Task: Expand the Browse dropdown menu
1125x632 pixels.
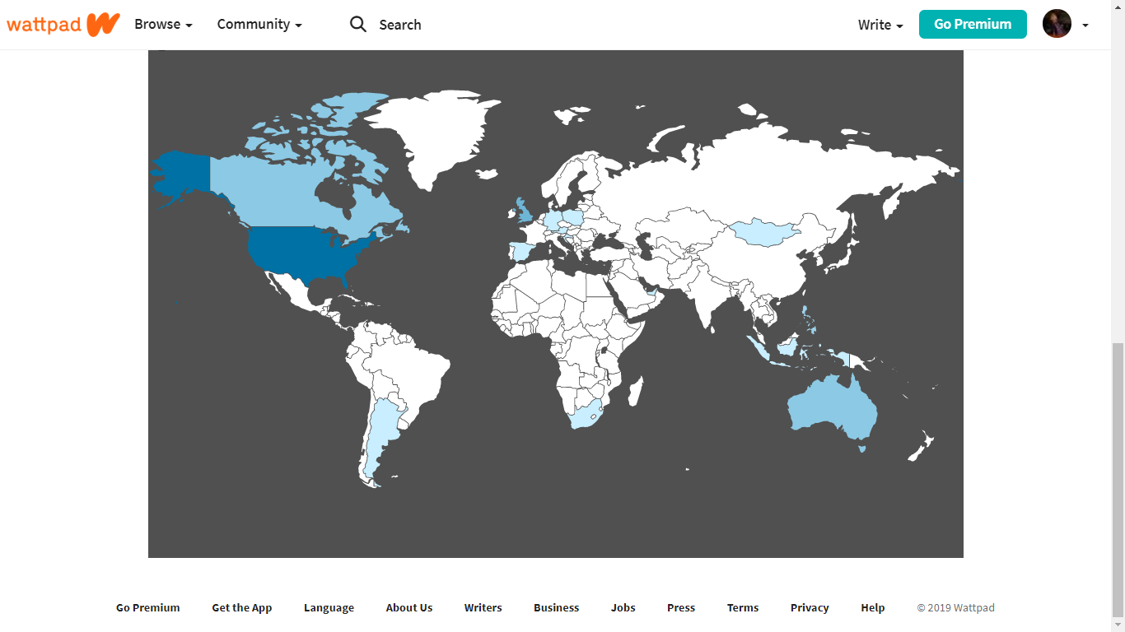Action: click(163, 25)
